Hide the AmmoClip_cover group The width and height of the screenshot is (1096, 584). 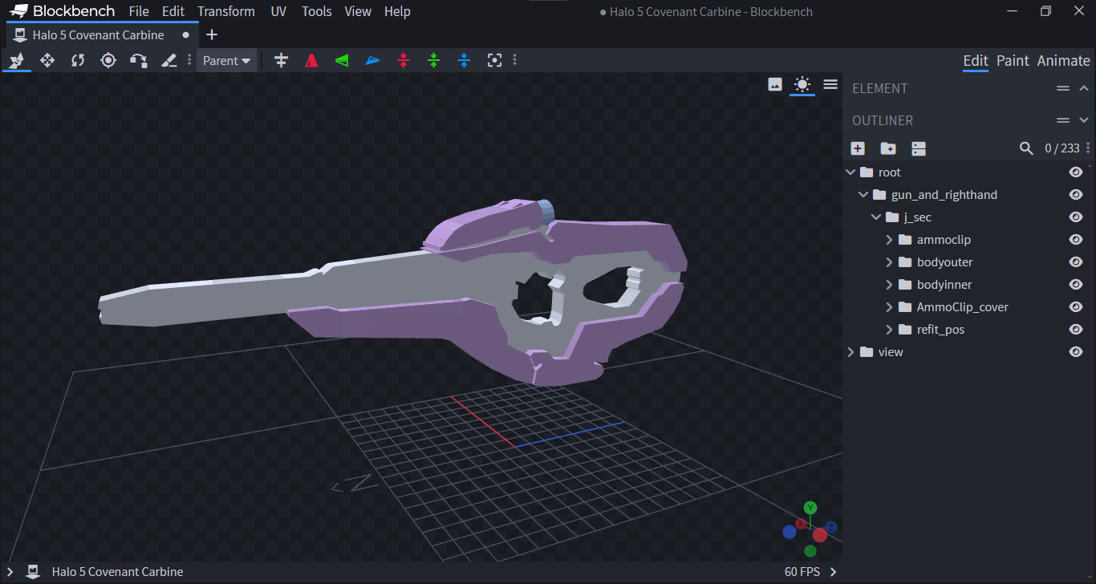point(1076,307)
